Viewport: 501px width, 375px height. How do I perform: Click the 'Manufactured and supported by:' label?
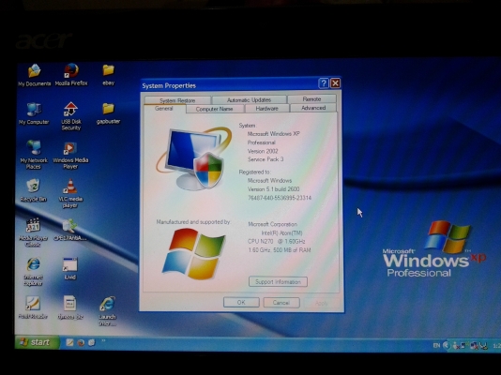click(x=193, y=222)
